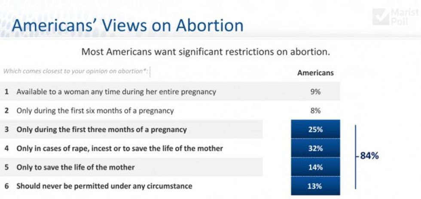
Task: Click the 8% value cell
Action: click(x=315, y=110)
